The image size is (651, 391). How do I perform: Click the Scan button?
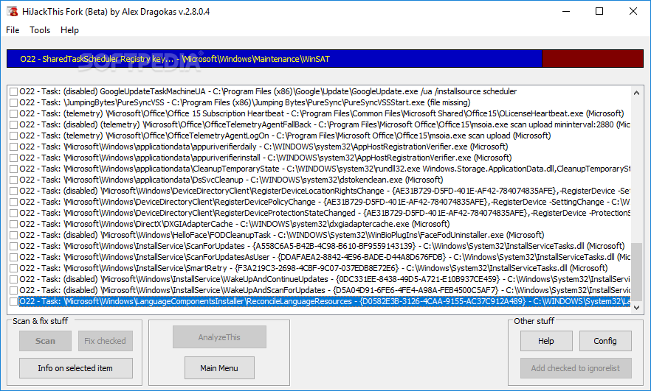tap(45, 341)
